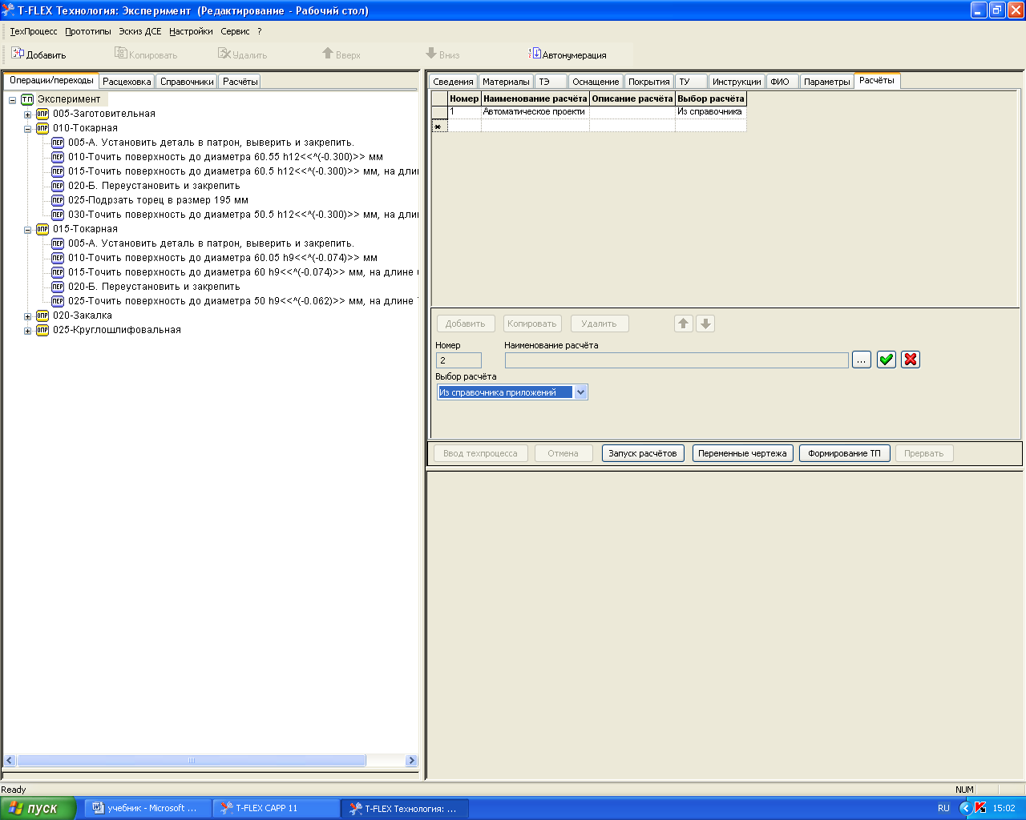Click the ellipsis browse button

point(861,360)
